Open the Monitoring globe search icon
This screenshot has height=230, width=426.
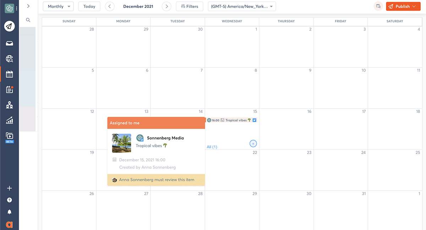coord(10,59)
